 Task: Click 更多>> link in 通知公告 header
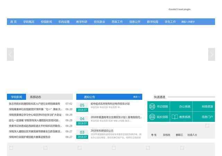(137, 97)
